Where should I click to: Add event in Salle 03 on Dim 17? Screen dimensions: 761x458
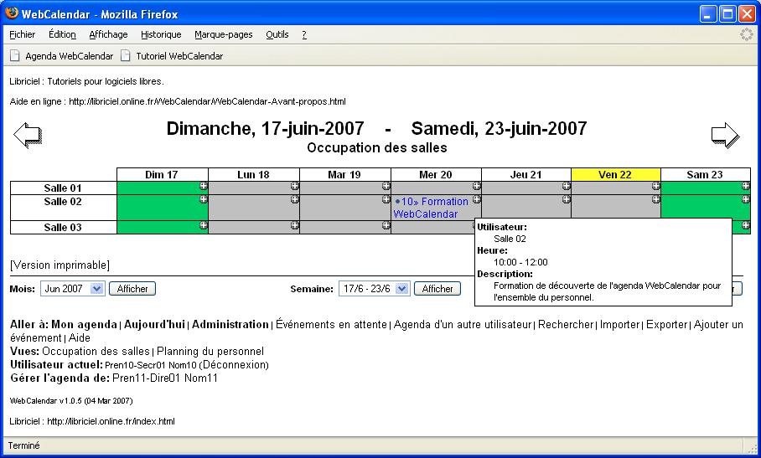pos(204,225)
